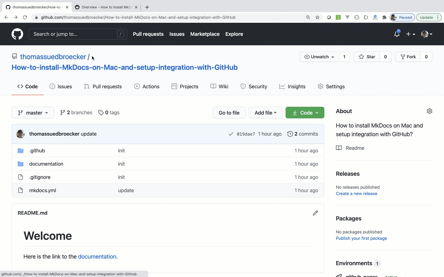Click the Go to file button
The height and width of the screenshot is (277, 444).
229,113
